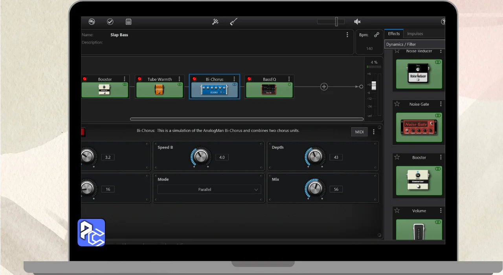Click the Depth value field showing 43

pos(336,157)
